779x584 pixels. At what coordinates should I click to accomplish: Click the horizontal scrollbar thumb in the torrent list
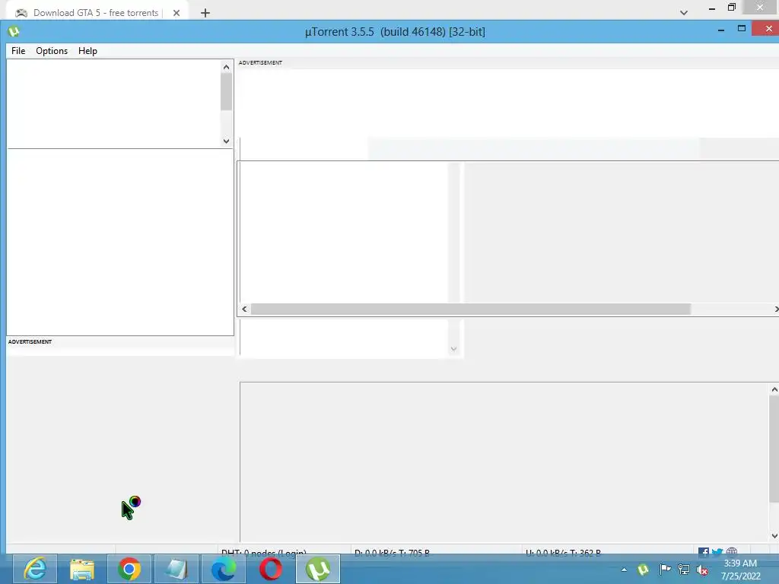(x=470, y=309)
